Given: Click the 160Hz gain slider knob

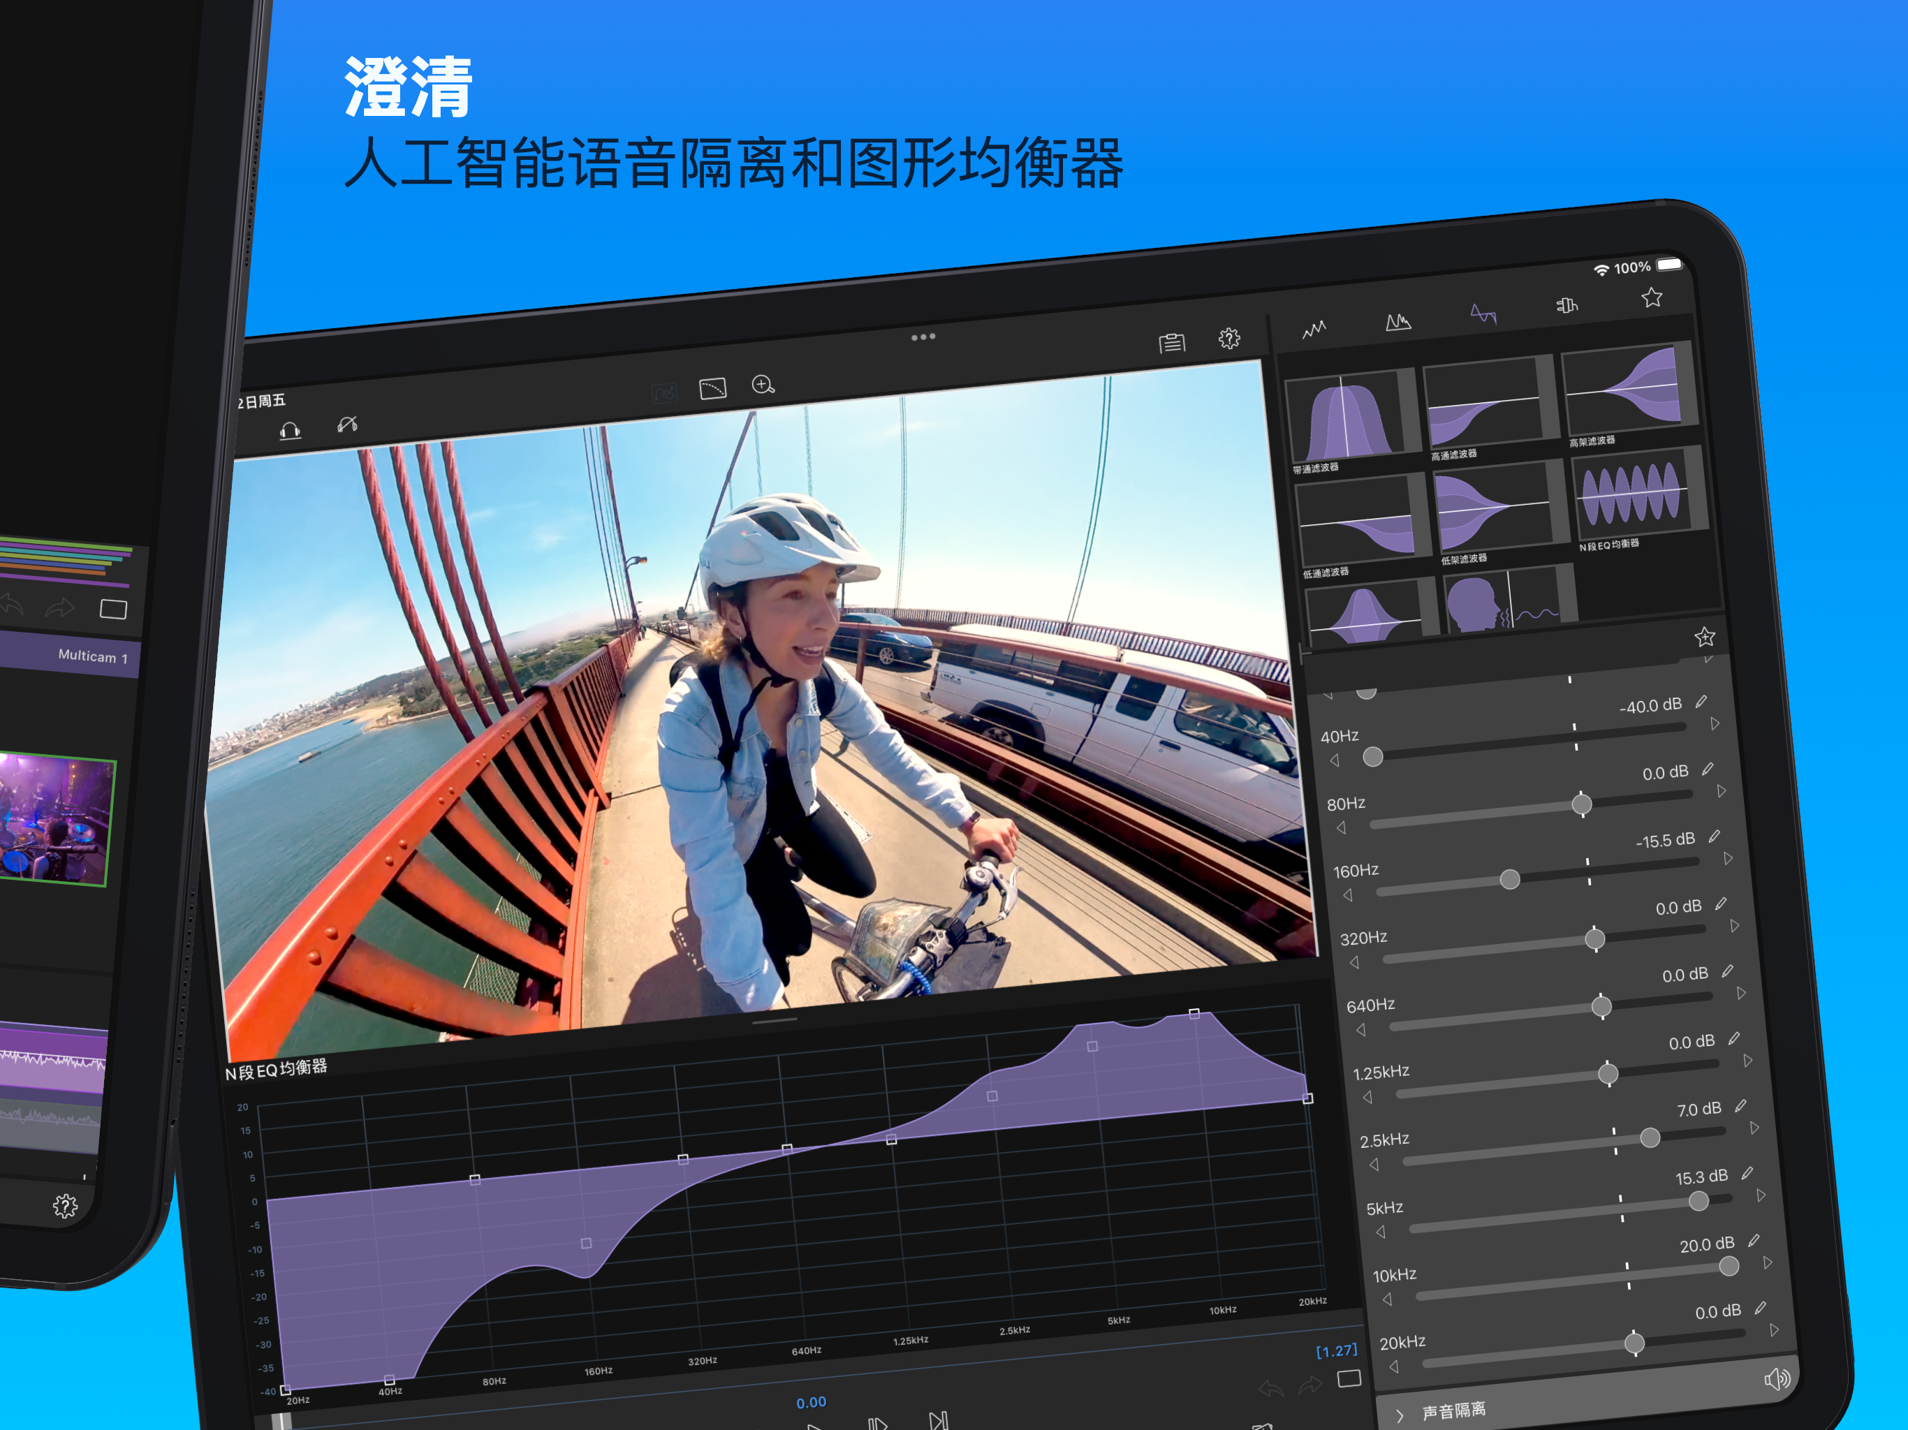Looking at the screenshot, I should click(1509, 879).
